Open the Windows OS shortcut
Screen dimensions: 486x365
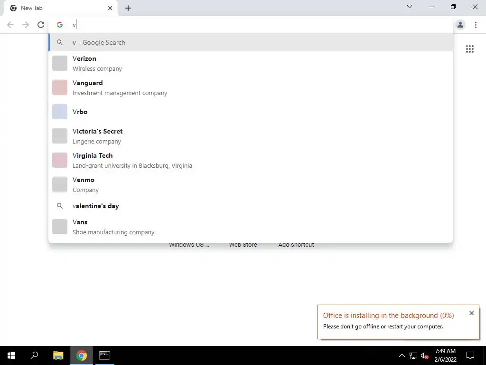tap(189, 245)
